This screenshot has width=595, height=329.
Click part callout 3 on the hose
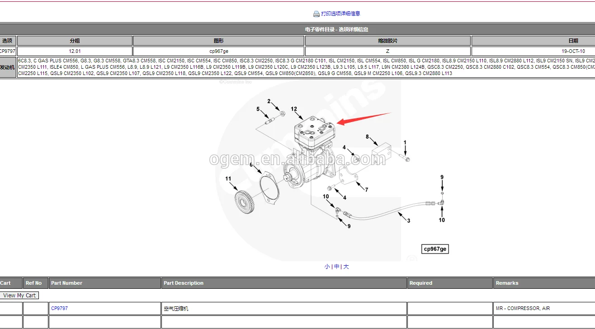pos(409,221)
